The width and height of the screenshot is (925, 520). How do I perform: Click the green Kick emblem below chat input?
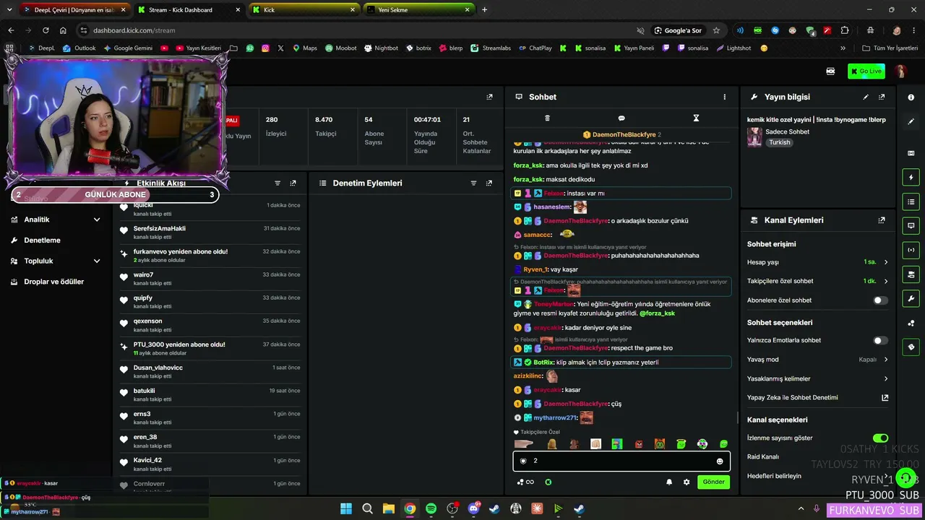click(x=548, y=482)
